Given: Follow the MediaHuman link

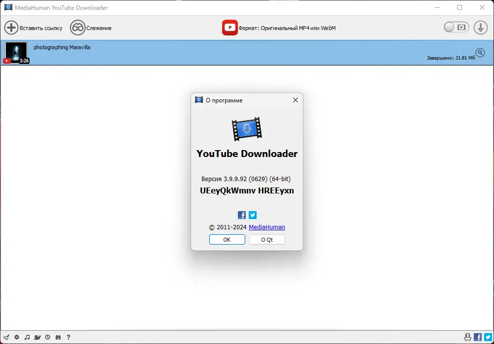Looking at the screenshot, I should pyautogui.click(x=267, y=227).
